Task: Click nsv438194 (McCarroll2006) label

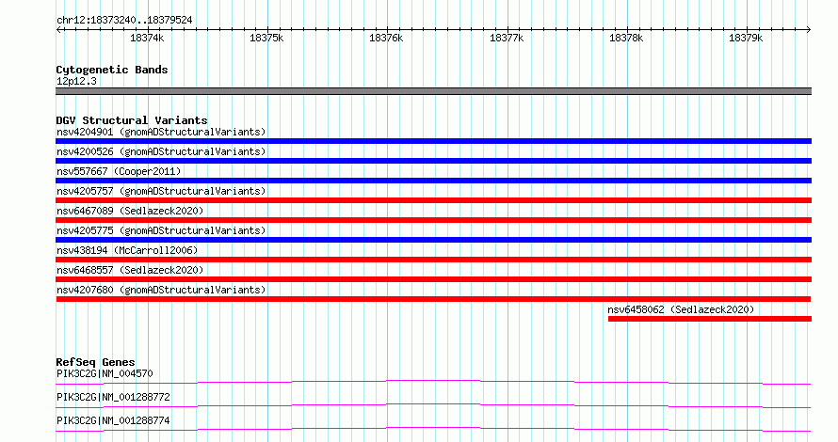Action: tap(127, 250)
